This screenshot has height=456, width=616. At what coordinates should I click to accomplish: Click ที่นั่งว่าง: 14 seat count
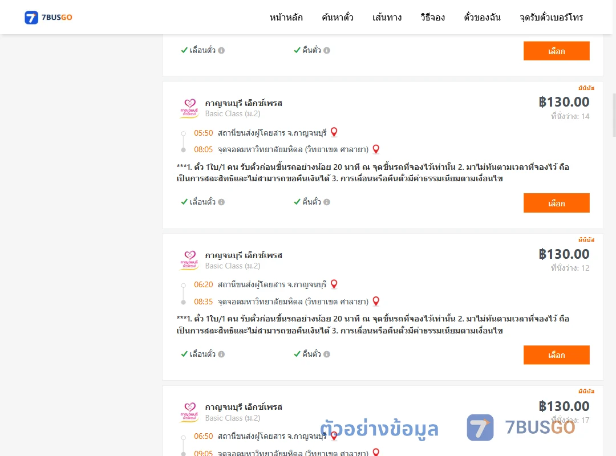[x=570, y=116]
